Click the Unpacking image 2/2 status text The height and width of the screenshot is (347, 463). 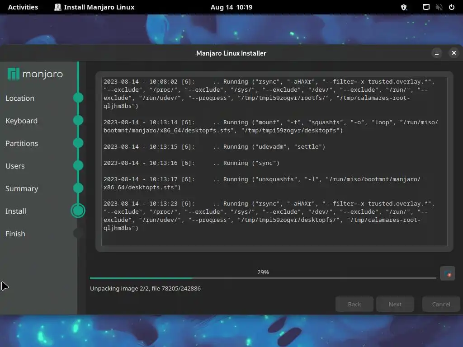[x=145, y=288]
